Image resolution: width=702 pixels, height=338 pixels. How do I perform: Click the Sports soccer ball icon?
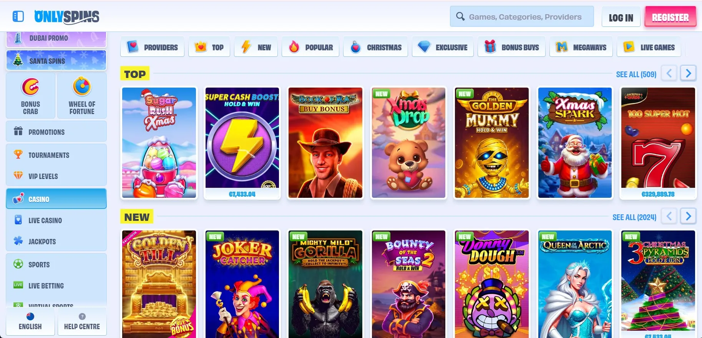(x=18, y=264)
